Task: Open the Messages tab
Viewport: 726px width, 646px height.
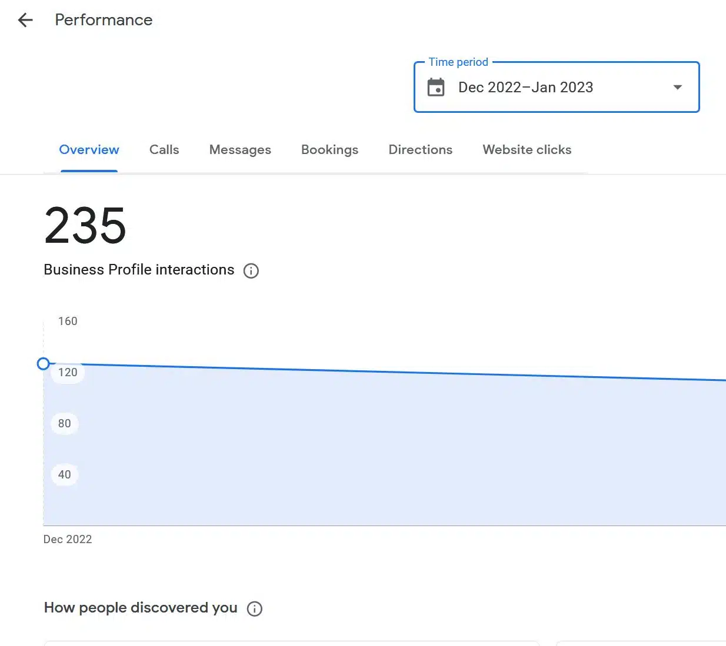Action: (240, 150)
